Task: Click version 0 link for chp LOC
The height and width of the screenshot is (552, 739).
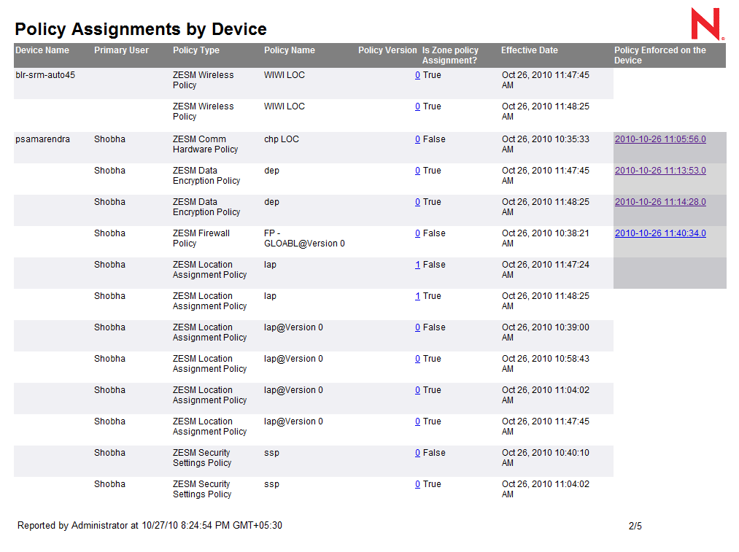Action: (x=417, y=139)
